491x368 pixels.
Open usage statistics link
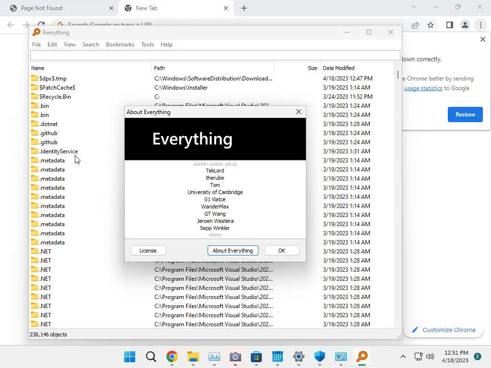tap(423, 88)
